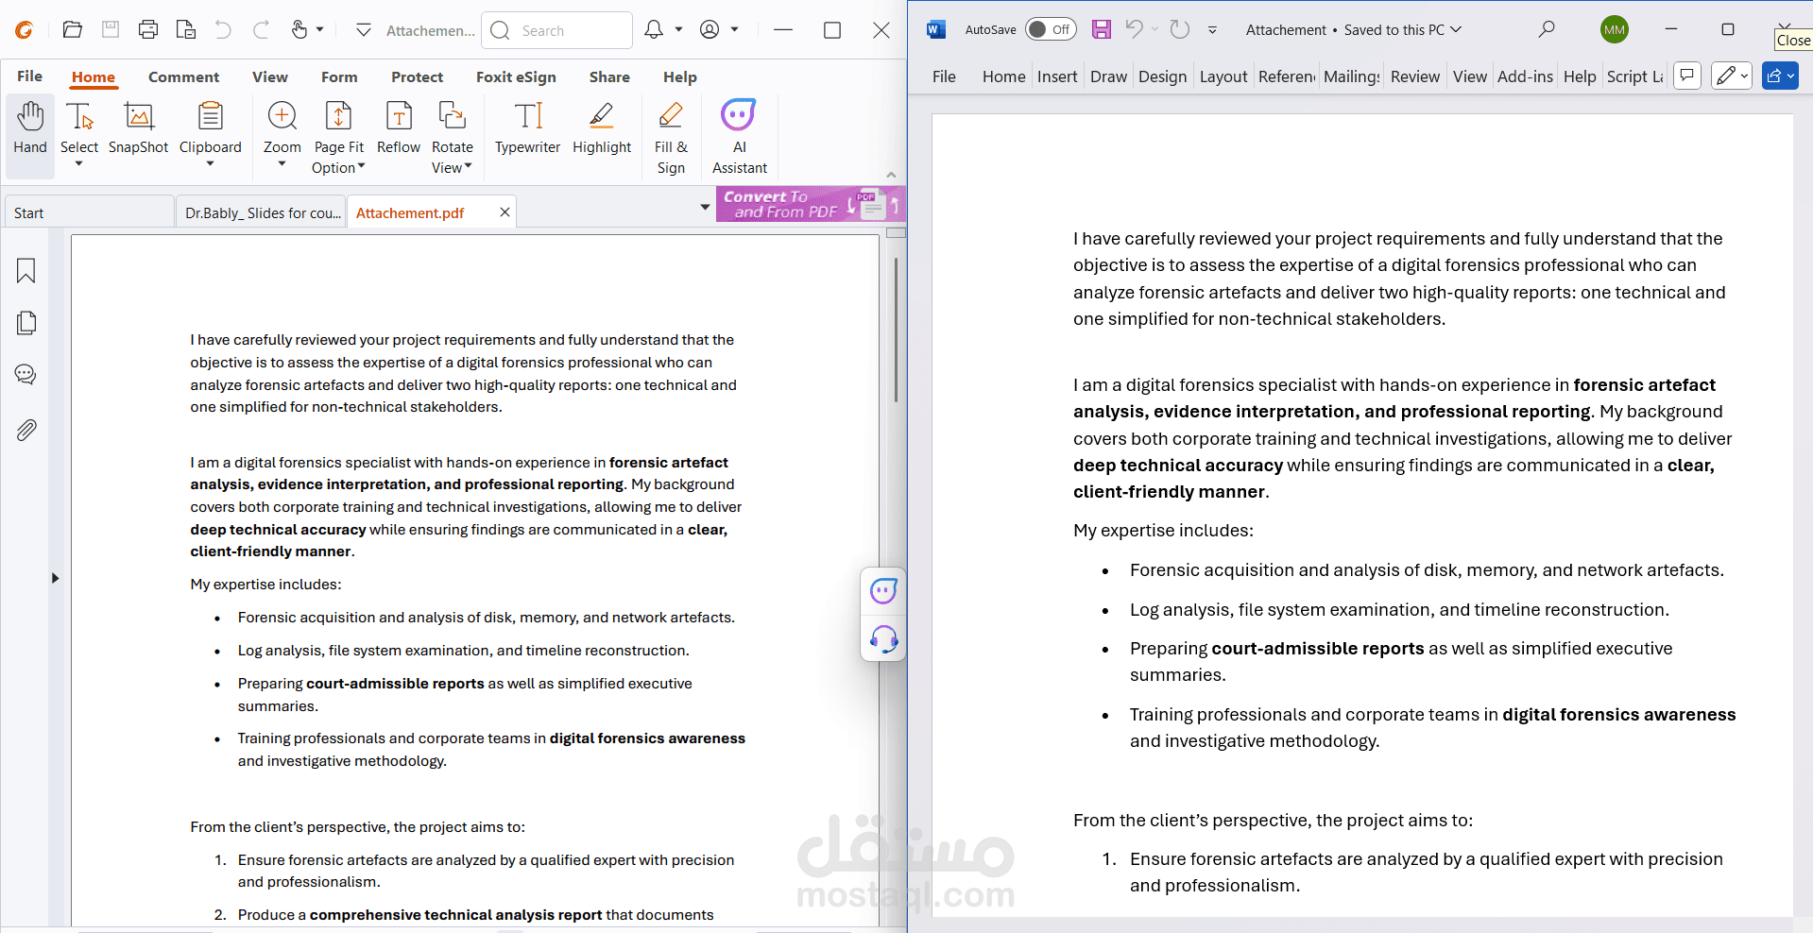Close Attachement.pdf tab
Image resolution: width=1813 pixels, height=933 pixels.
(x=505, y=212)
